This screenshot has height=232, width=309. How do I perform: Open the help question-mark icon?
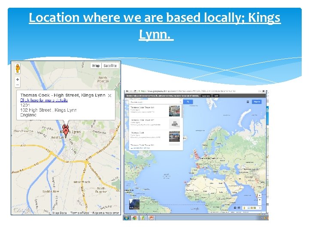pyautogui.click(x=235, y=208)
